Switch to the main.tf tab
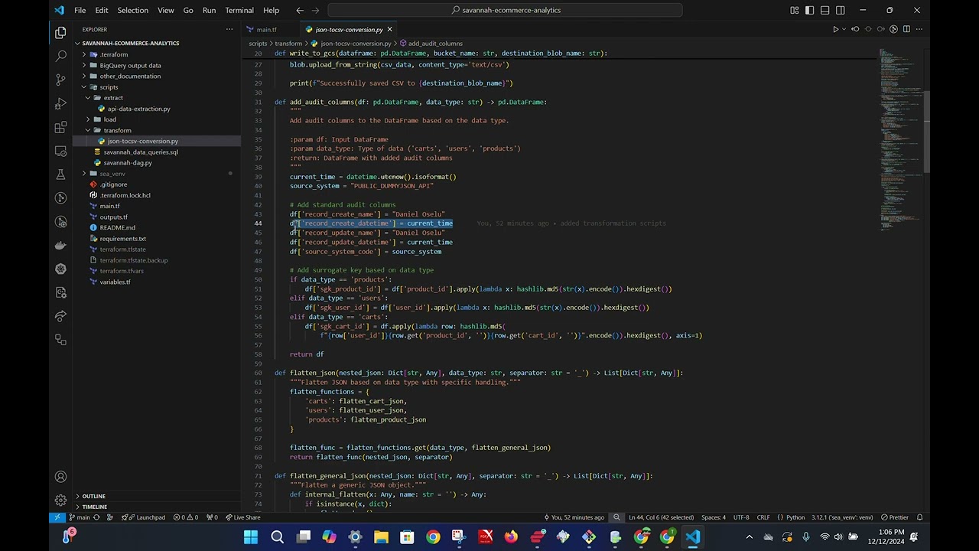Viewport: 979px width, 551px height. (266, 29)
